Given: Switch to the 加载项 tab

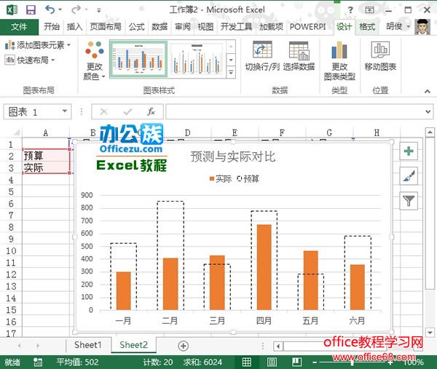Looking at the screenshot, I should (271, 27).
